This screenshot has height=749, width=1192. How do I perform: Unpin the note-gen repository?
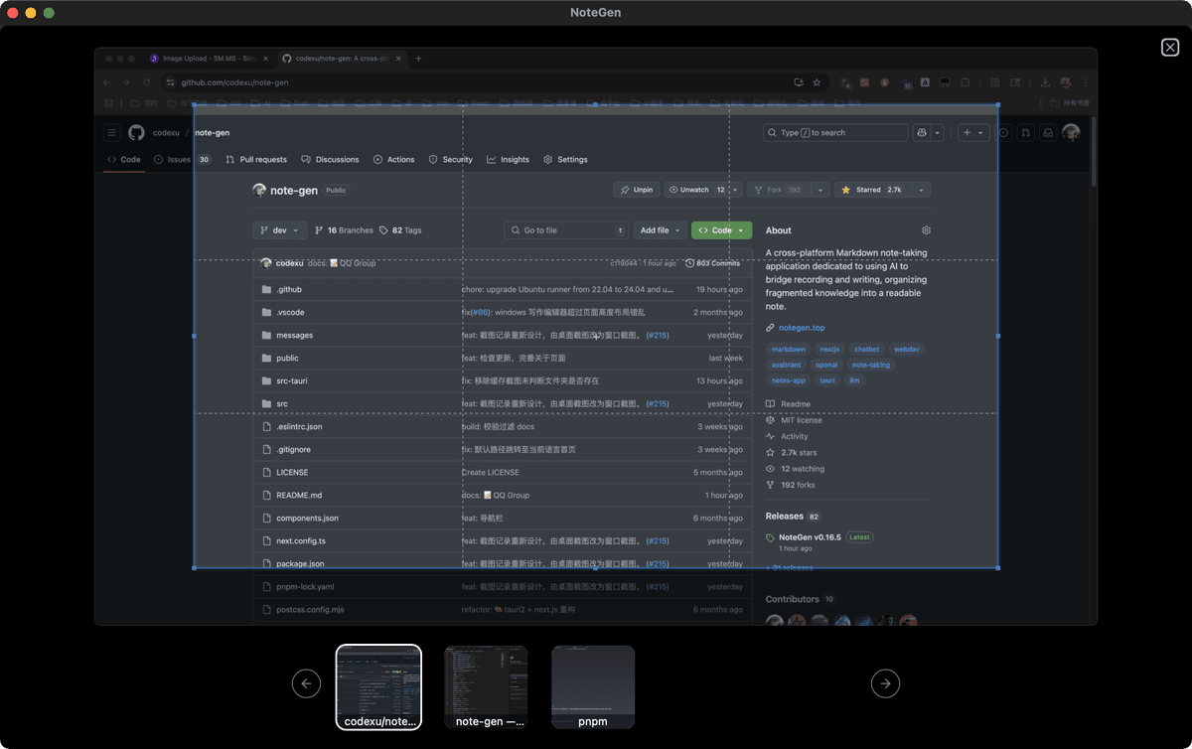(636, 189)
